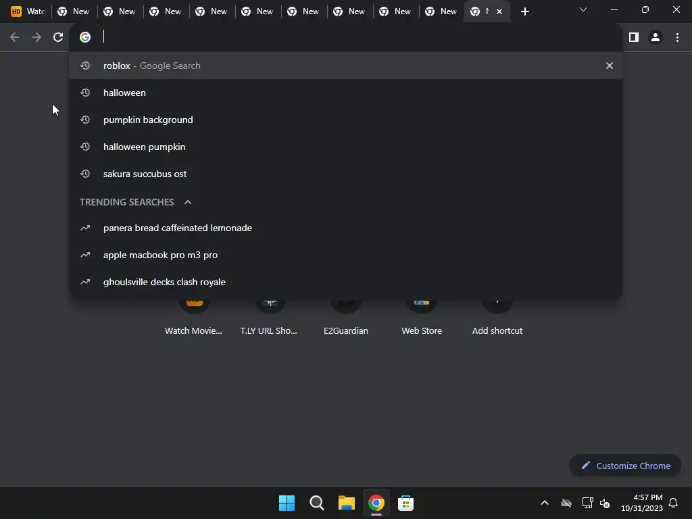Choose the pumpkin background suggestion
The image size is (692, 519).
click(345, 120)
